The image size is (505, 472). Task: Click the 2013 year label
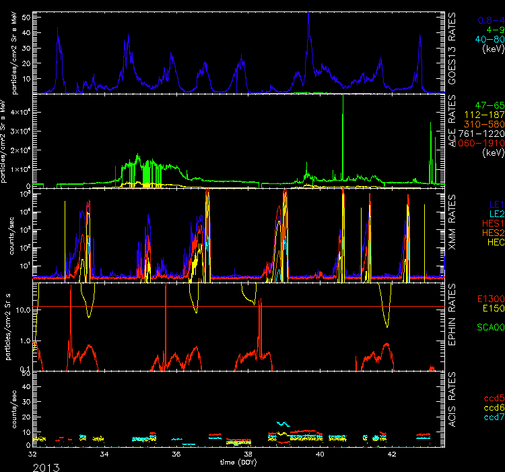click(15, 465)
